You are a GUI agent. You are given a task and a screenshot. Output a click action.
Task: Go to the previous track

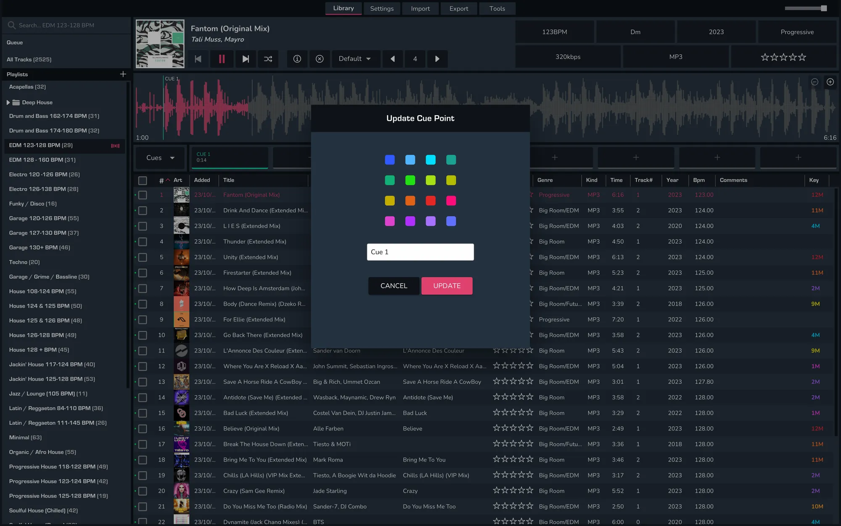pyautogui.click(x=198, y=59)
